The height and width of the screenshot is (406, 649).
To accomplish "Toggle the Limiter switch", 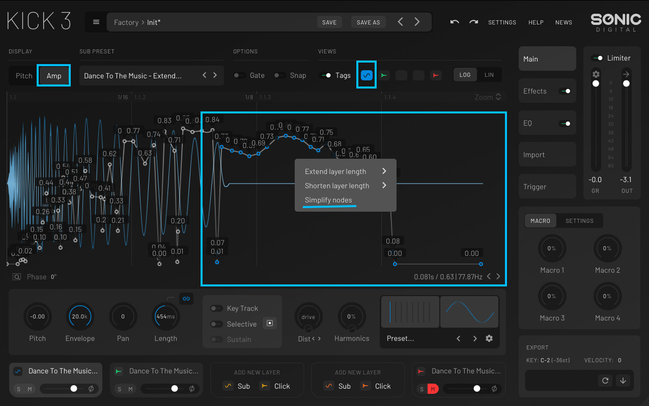I will point(598,58).
